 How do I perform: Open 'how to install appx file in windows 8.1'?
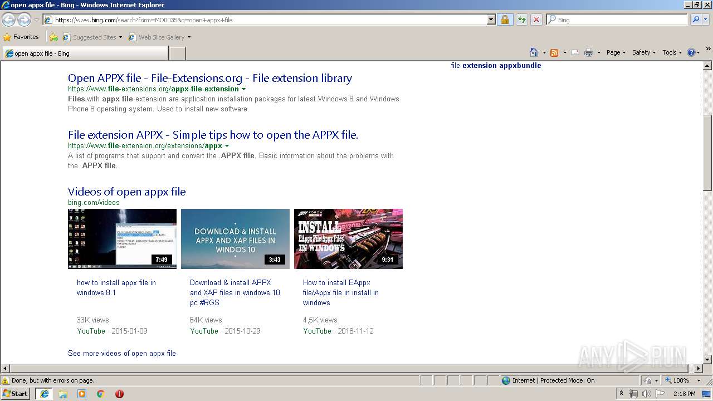coord(116,287)
